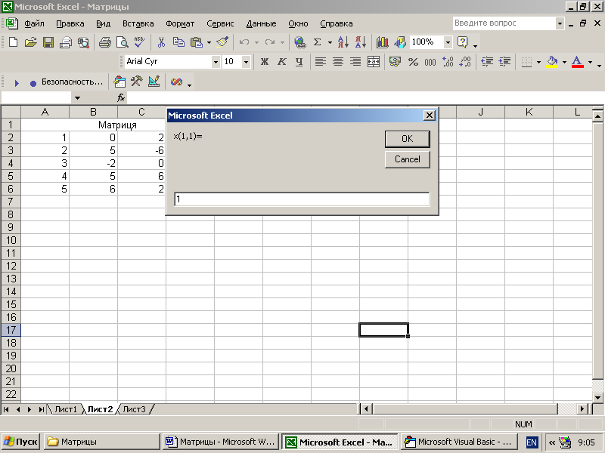Apply red font color swatch
This screenshot has width=605, height=453.
coord(578,62)
